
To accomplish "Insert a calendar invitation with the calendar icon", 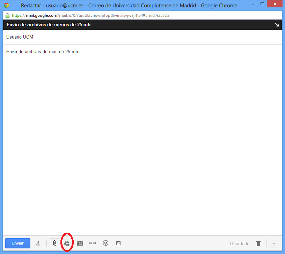I will click(118, 243).
